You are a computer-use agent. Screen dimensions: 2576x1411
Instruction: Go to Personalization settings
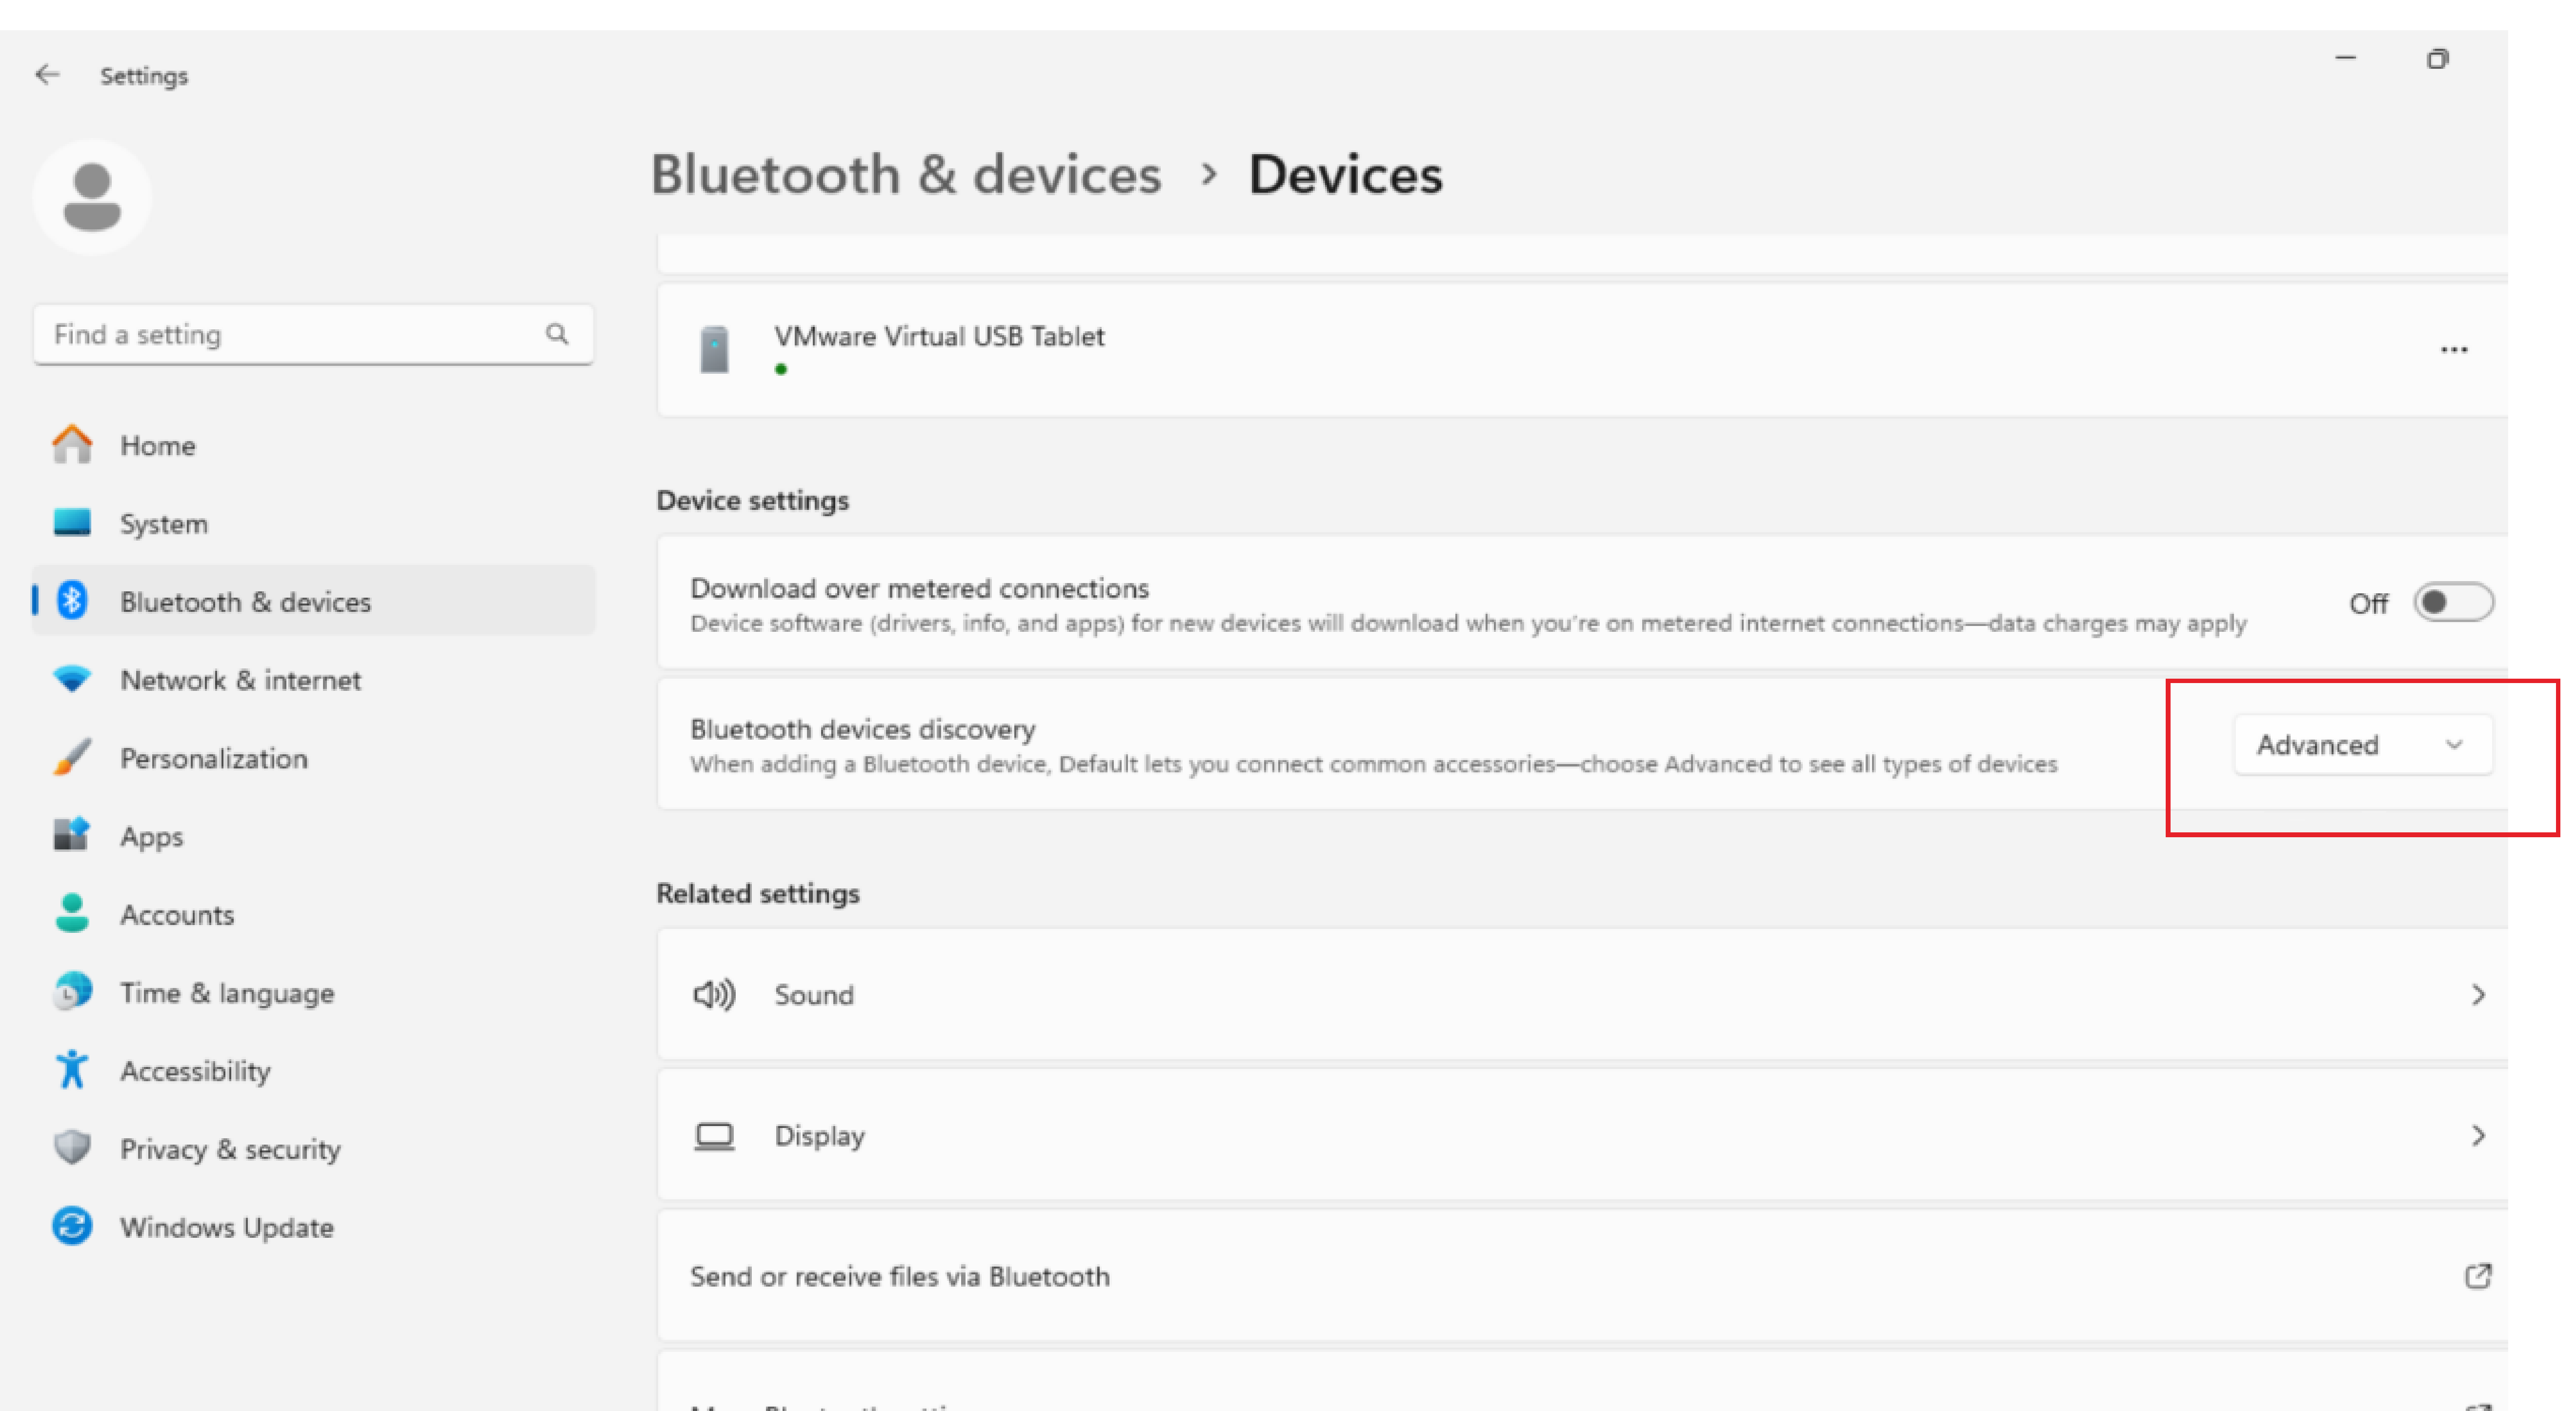pos(213,759)
